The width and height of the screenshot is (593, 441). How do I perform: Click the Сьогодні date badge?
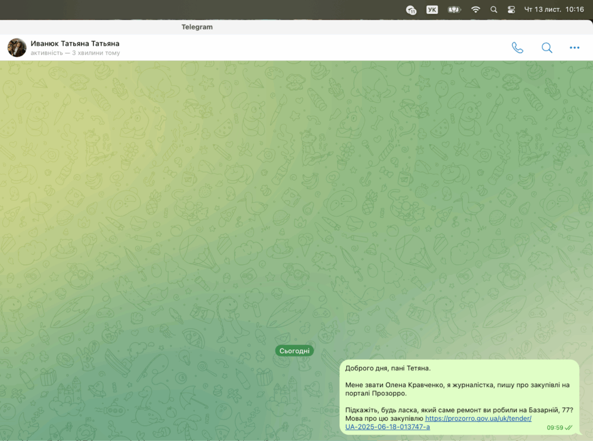coord(294,351)
